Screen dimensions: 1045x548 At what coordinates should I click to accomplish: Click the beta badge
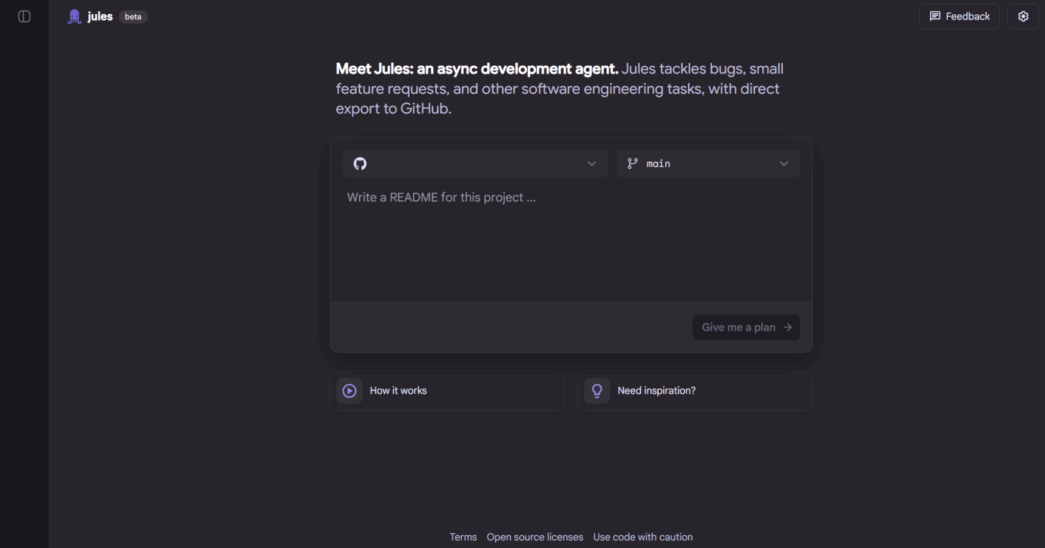[133, 17]
